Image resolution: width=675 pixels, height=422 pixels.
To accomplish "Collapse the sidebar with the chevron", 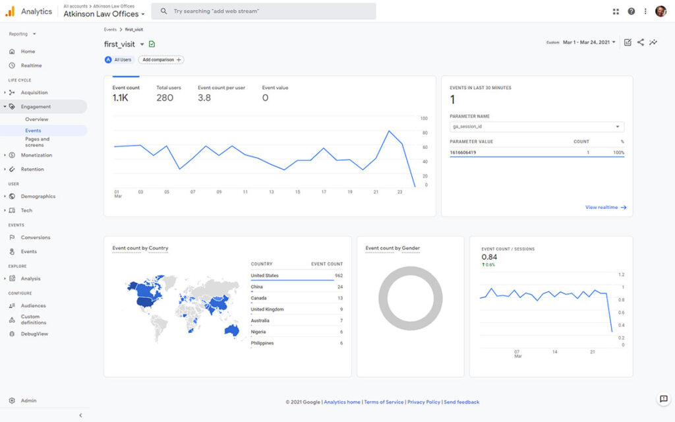I will coord(80,415).
